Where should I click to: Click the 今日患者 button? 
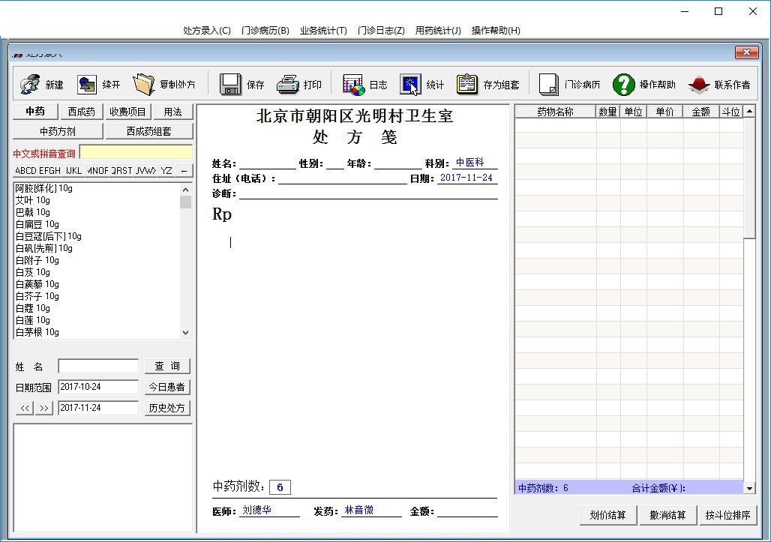[x=167, y=388]
